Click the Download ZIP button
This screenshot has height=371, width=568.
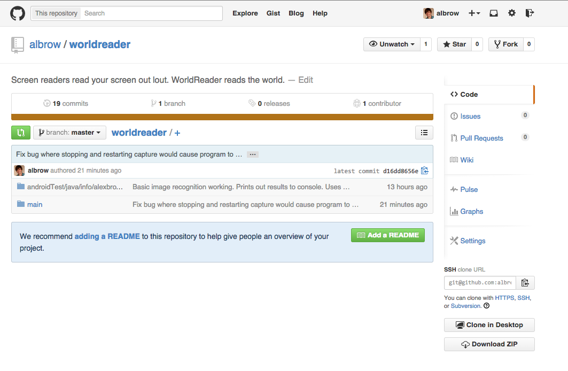[489, 344]
